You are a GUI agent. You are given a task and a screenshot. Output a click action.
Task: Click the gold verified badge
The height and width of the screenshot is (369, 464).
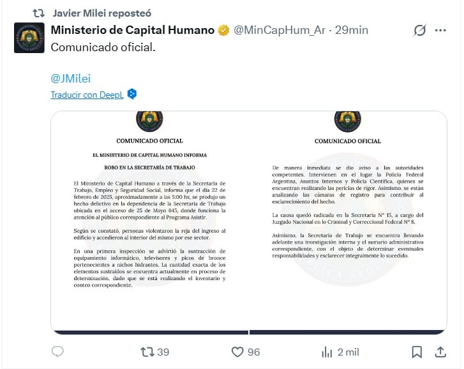pyautogui.click(x=224, y=30)
